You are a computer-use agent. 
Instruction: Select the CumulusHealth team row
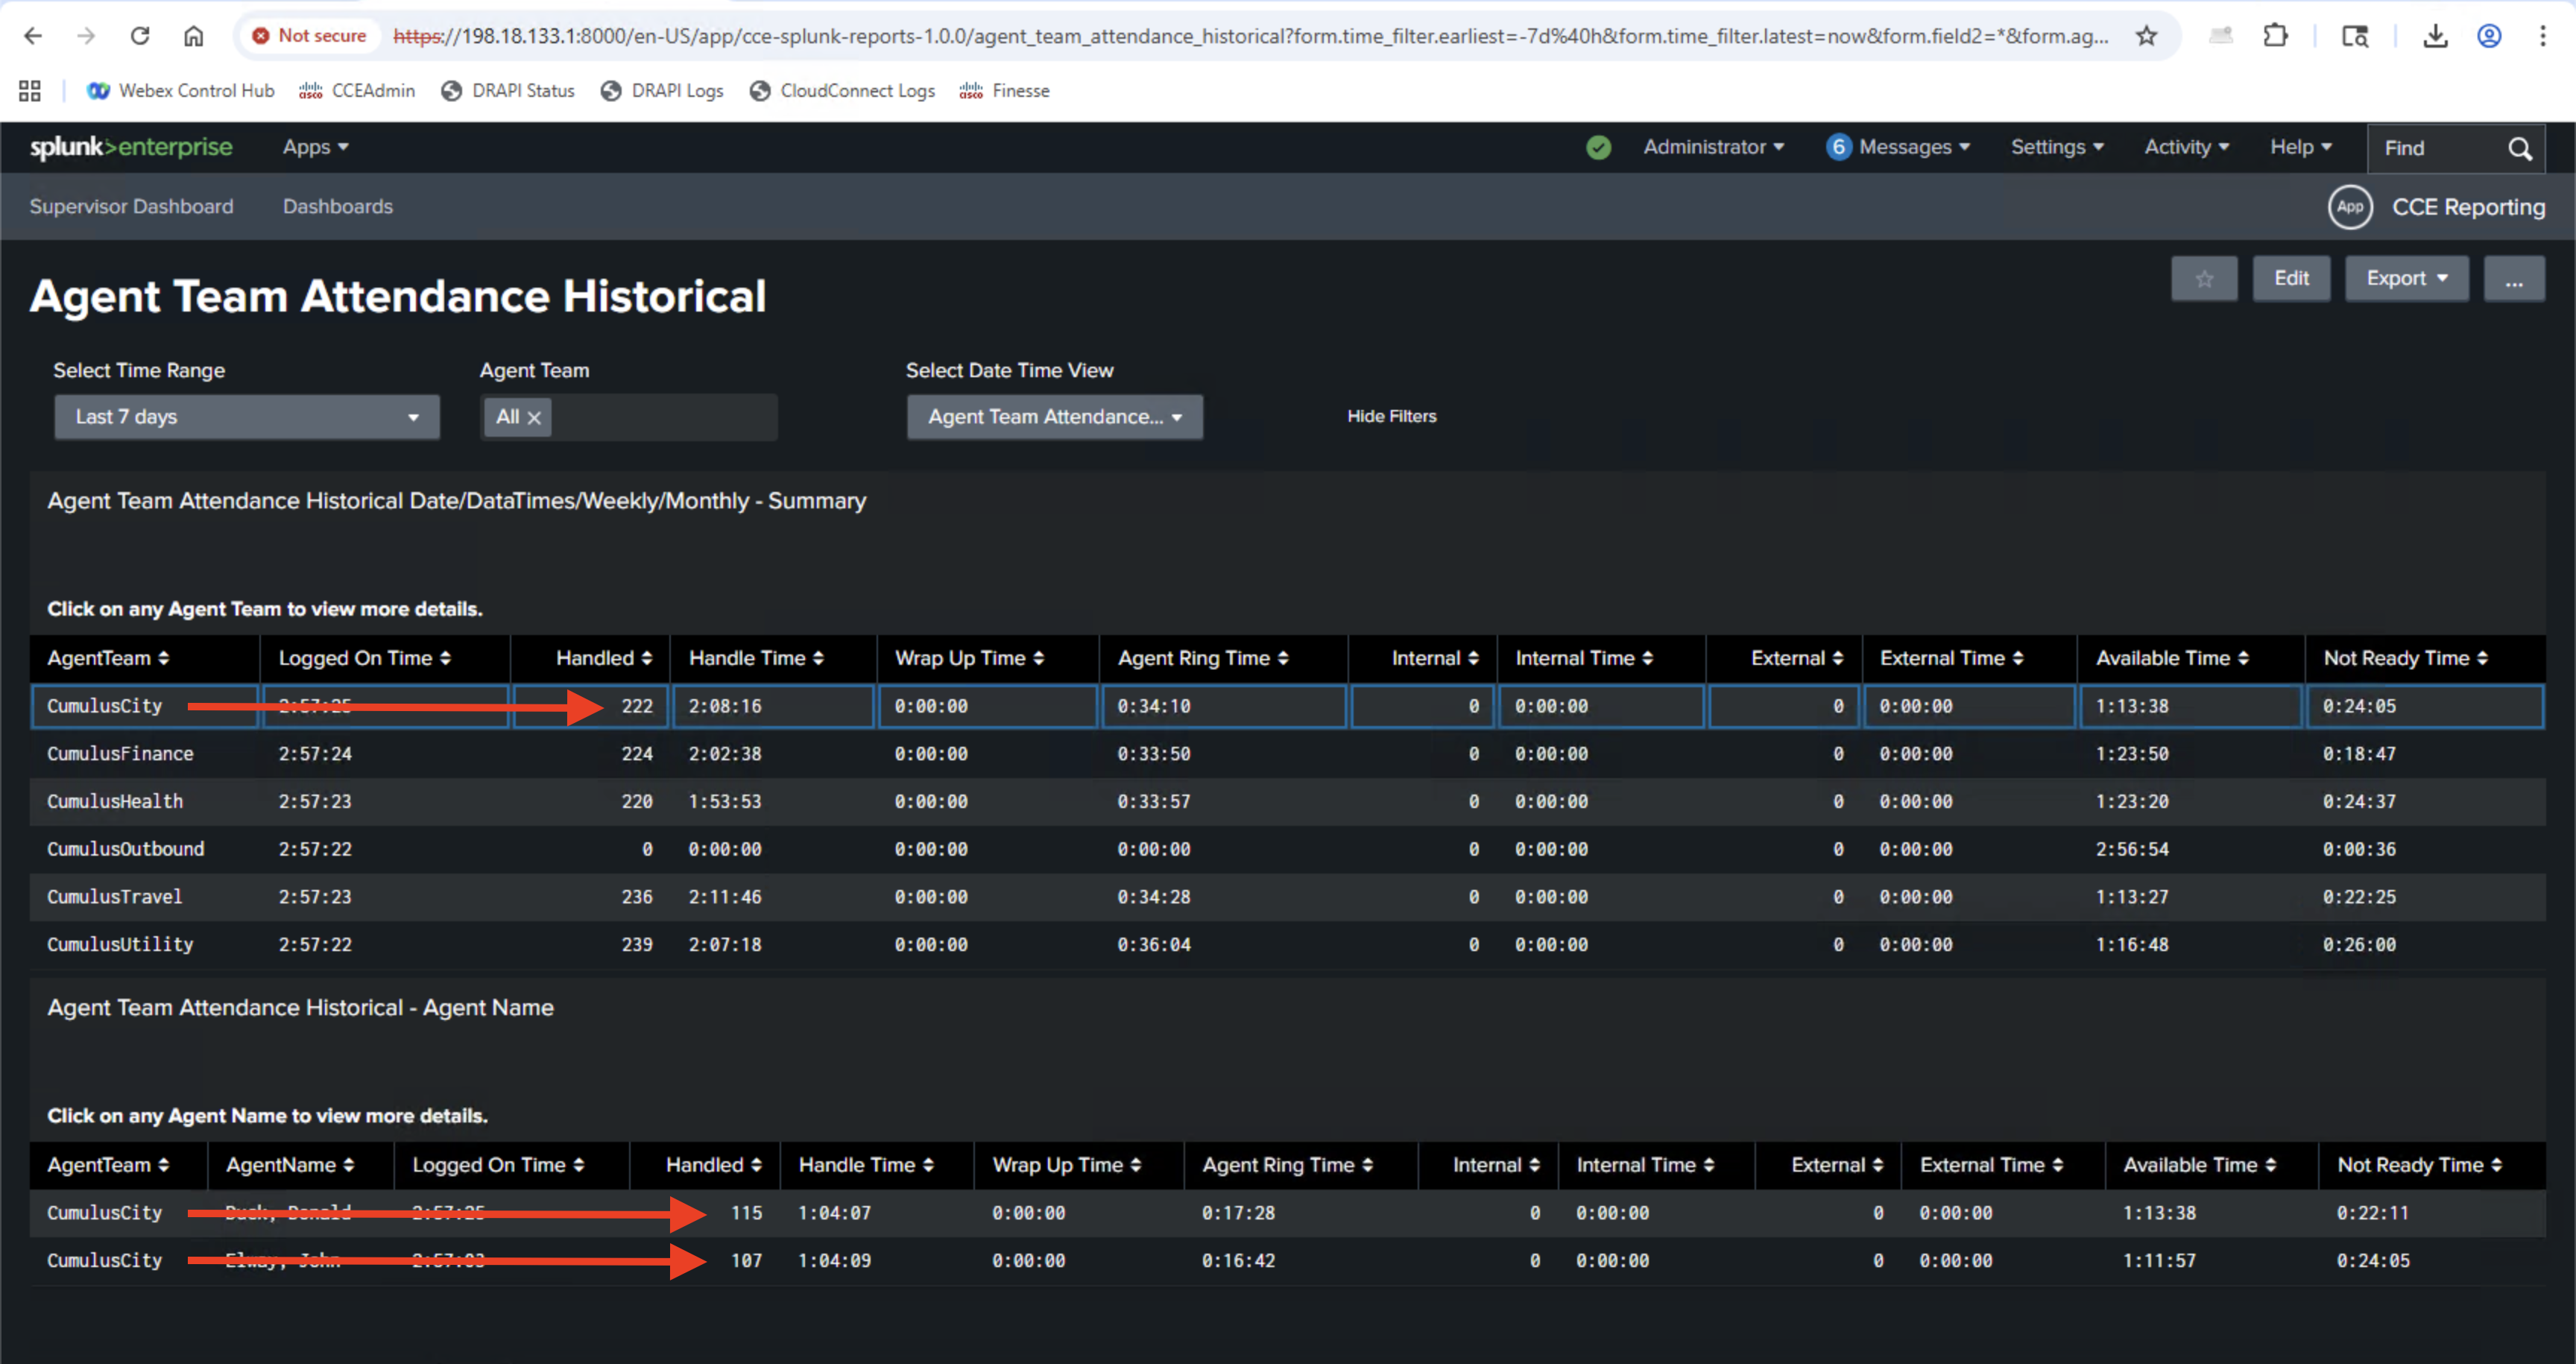click(1287, 802)
